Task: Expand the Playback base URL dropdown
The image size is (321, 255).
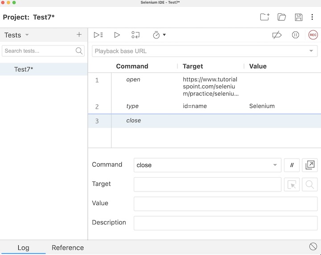Action: point(311,51)
